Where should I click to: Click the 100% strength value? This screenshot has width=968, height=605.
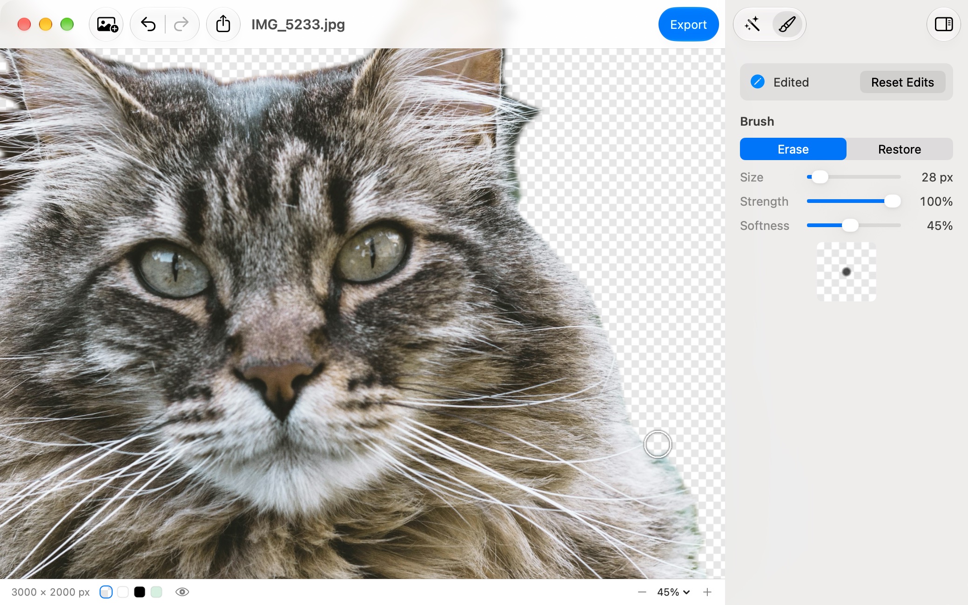point(936,201)
